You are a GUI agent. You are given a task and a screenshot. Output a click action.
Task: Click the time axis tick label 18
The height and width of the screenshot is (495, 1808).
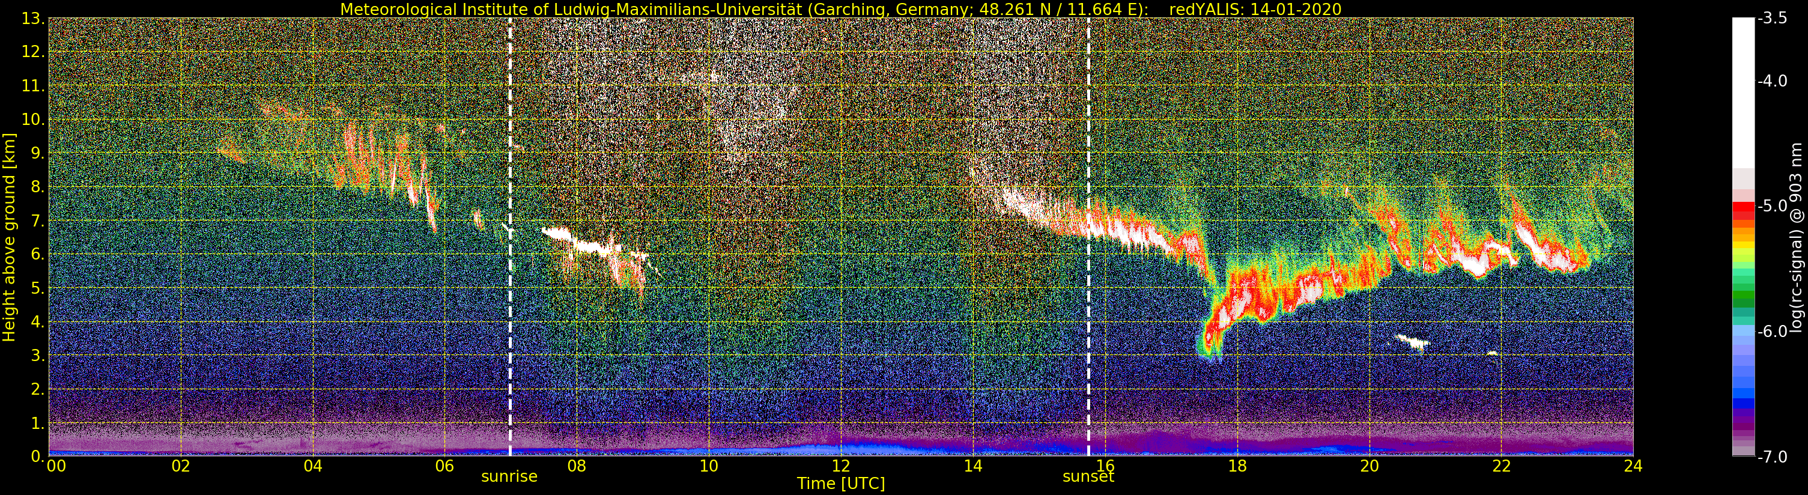[x=1237, y=466]
